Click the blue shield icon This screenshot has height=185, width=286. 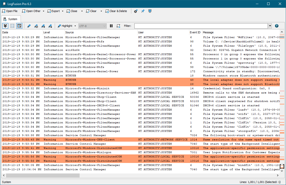150,11
